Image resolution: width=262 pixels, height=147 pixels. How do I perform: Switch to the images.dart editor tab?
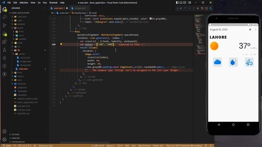pyautogui.click(x=80, y=8)
